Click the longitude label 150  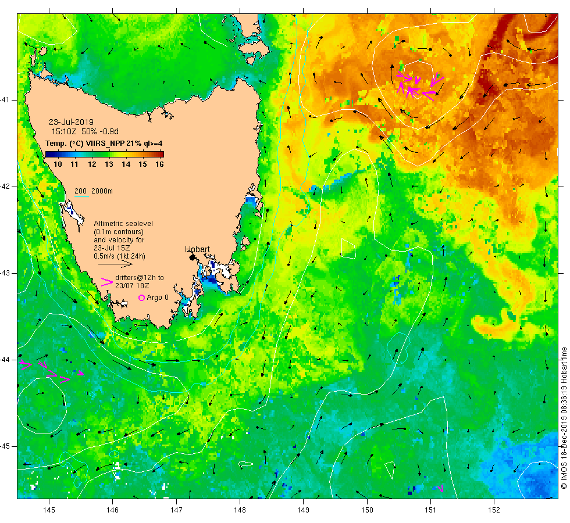(367, 510)
